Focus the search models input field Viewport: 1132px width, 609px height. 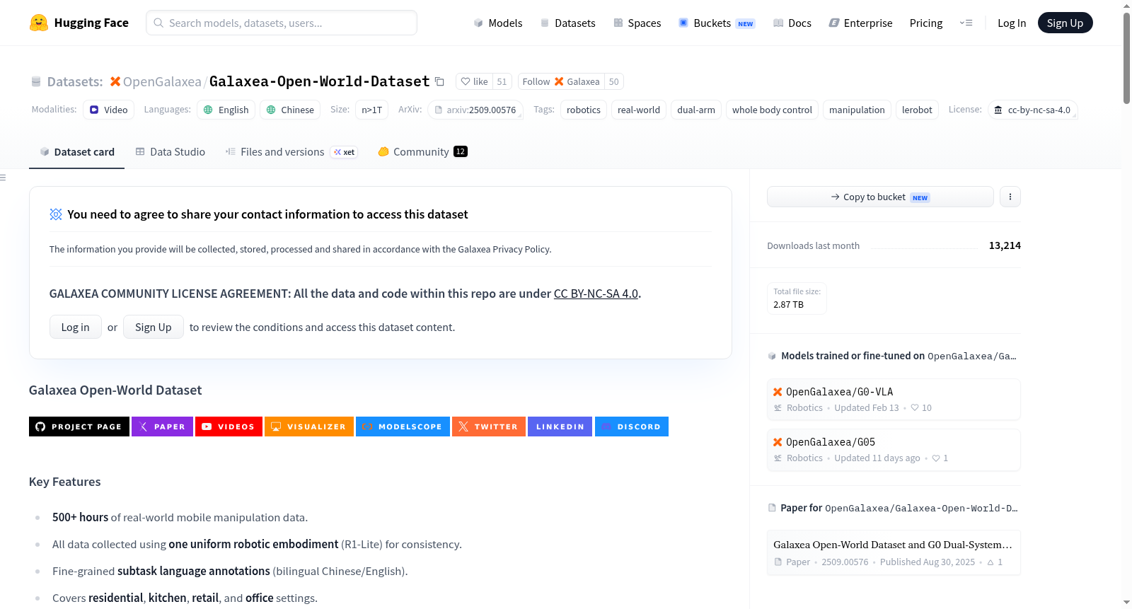[x=282, y=23]
